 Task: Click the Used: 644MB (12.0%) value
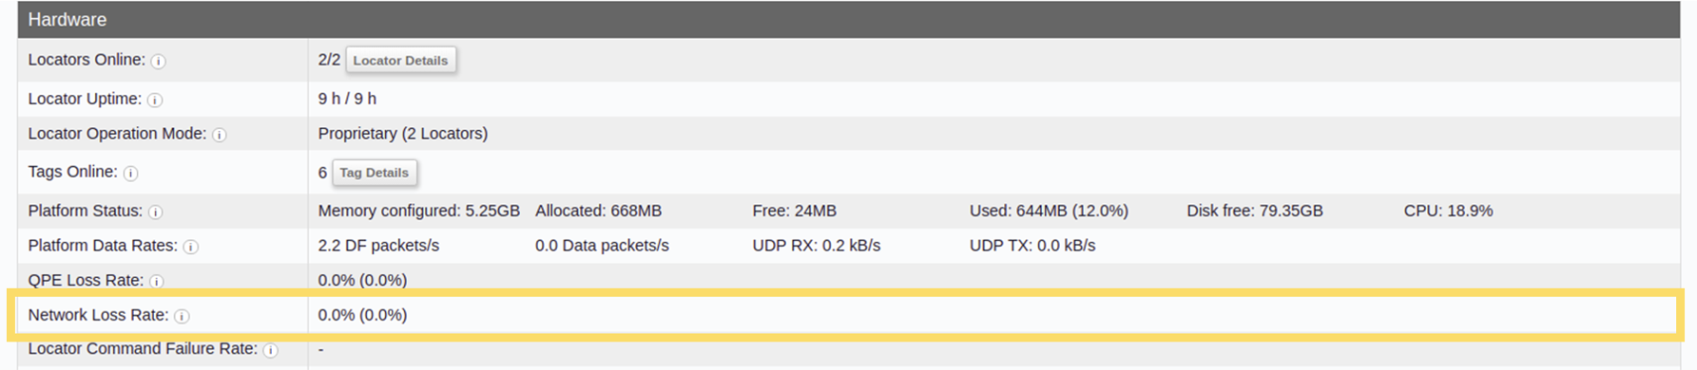(x=1049, y=211)
